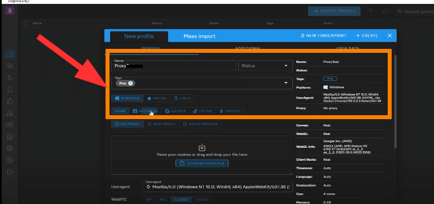
Task: Select the Saved Proxies option
Action: 200,124
